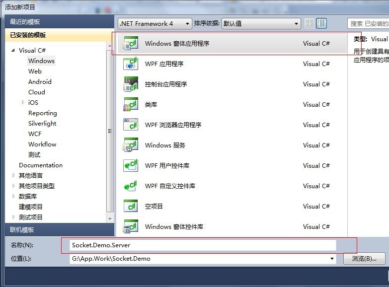Open the 联机模板 section
The image size is (389, 287).
pyautogui.click(x=60, y=230)
